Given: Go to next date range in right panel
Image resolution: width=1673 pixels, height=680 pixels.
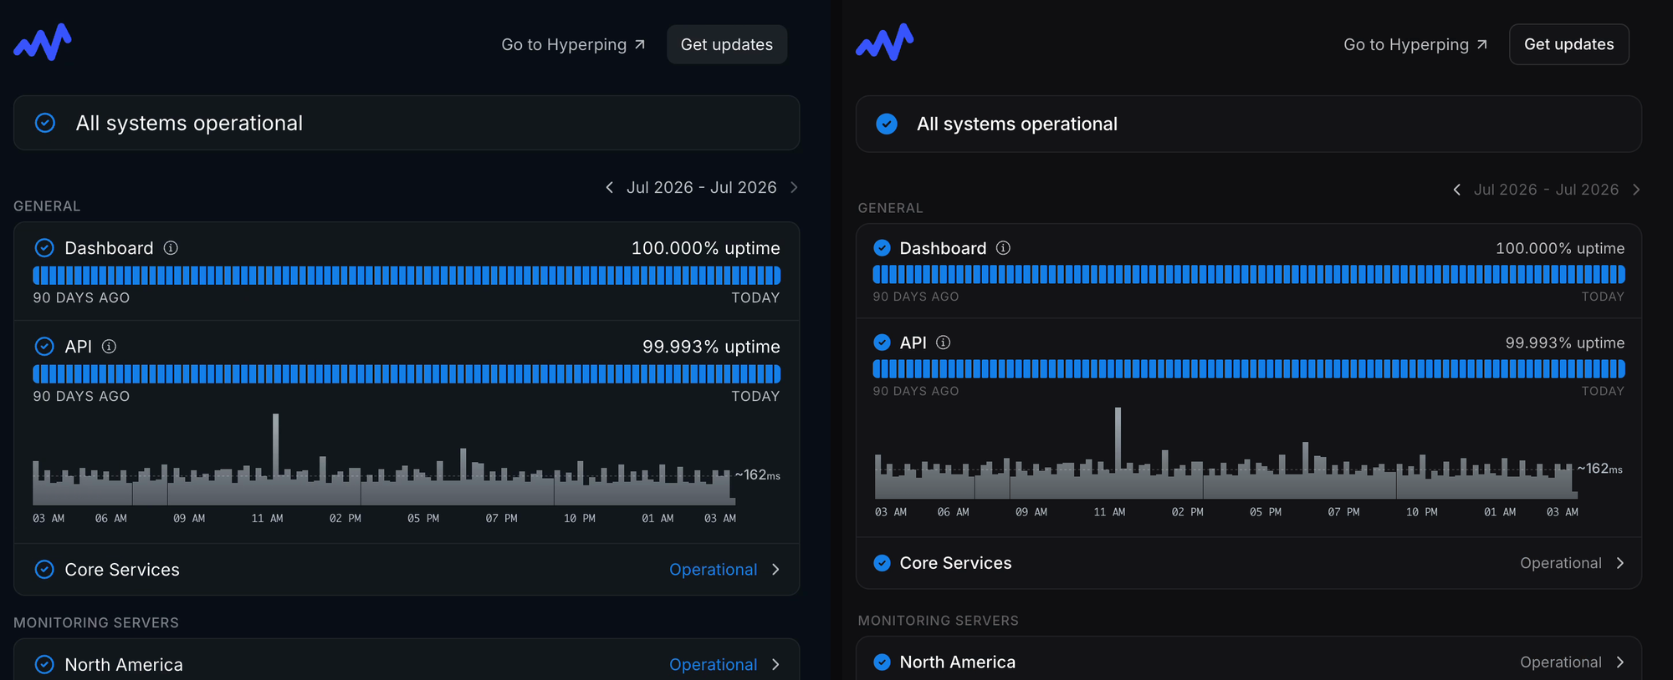Looking at the screenshot, I should [x=1636, y=190].
